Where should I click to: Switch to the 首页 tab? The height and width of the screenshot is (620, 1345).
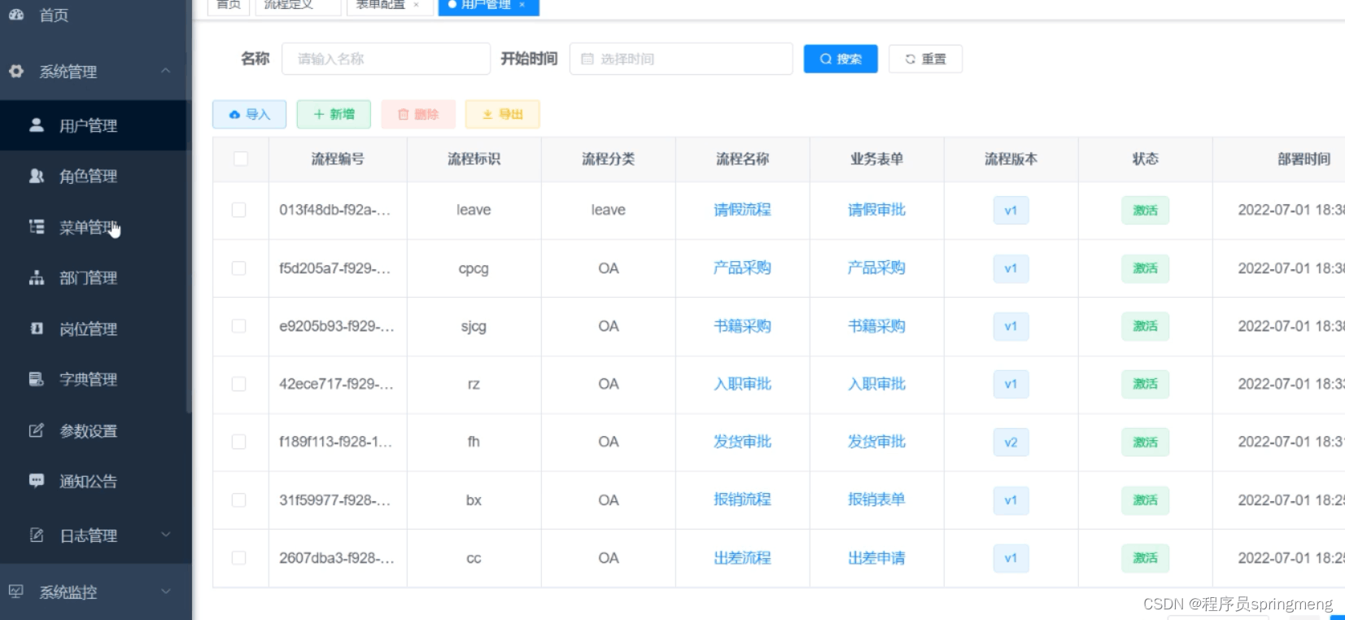229,6
